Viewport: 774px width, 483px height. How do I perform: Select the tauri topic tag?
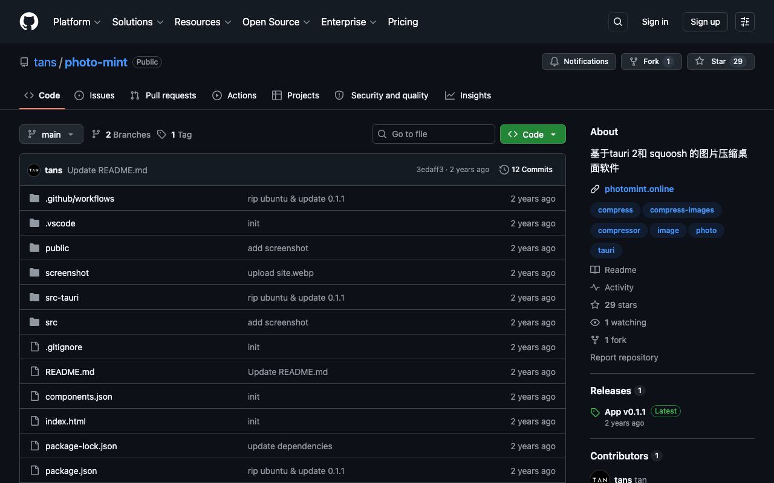(x=606, y=251)
